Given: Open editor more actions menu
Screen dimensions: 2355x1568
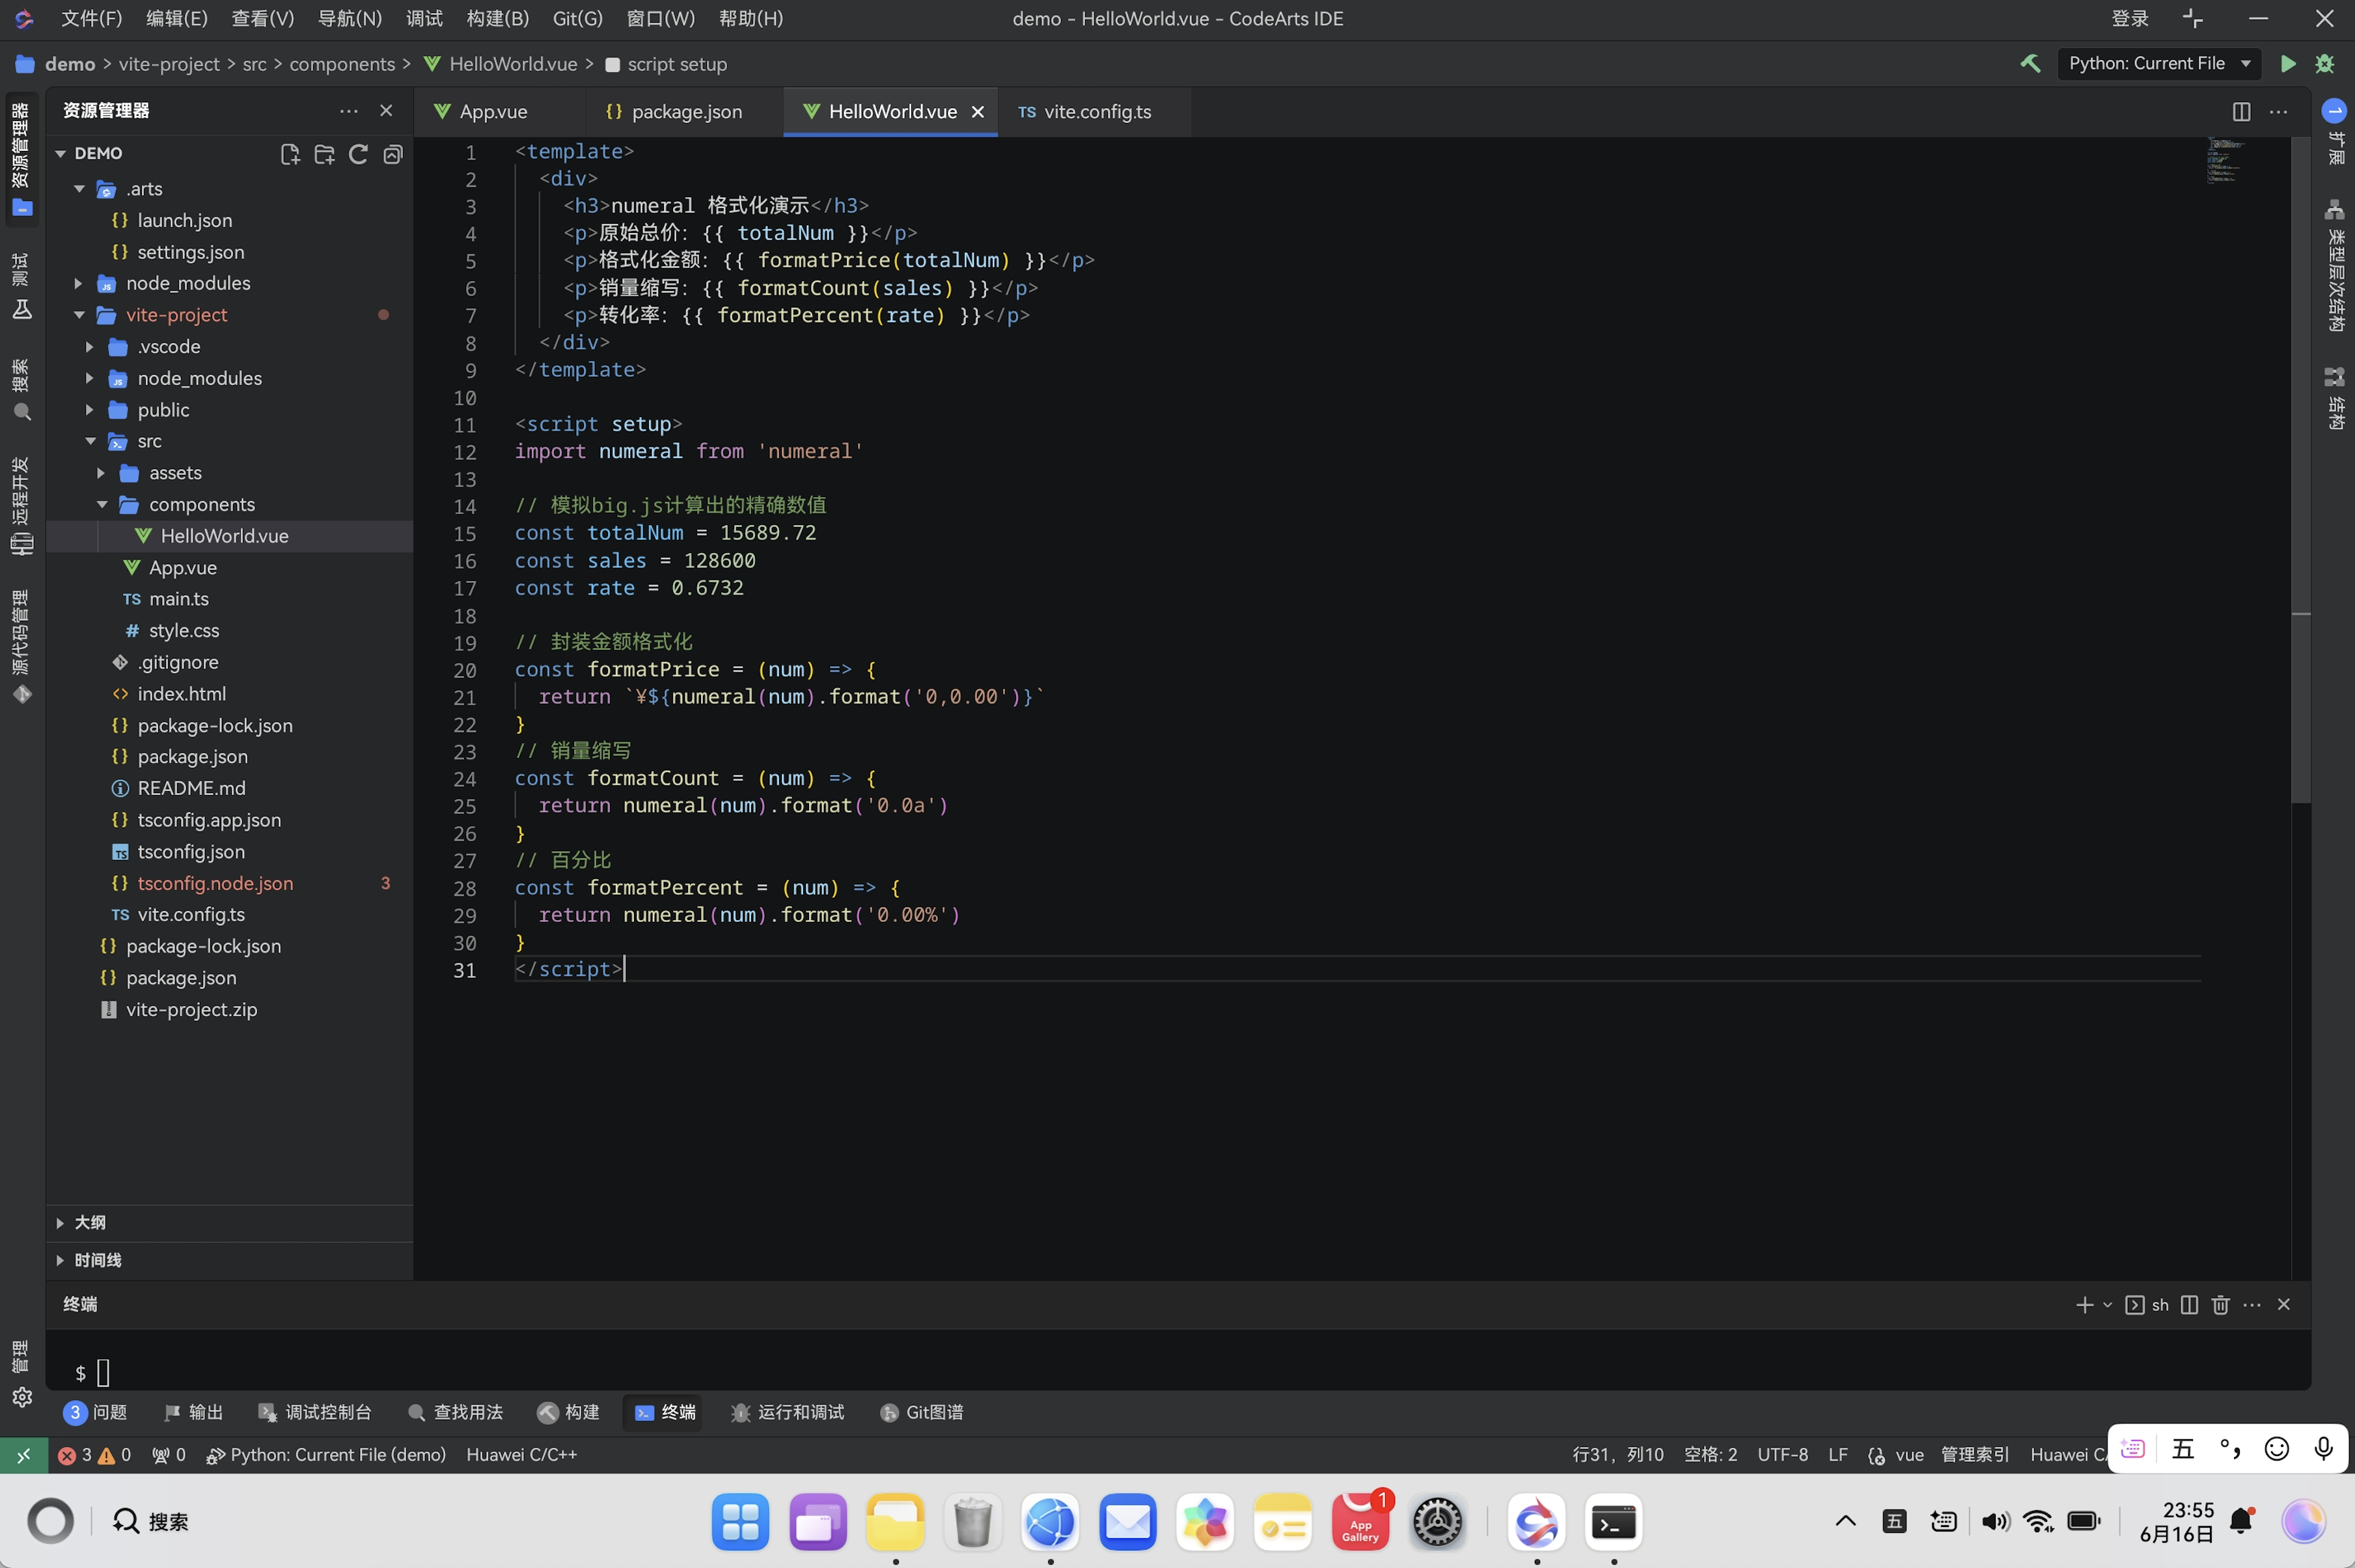Looking at the screenshot, I should pyautogui.click(x=2279, y=112).
